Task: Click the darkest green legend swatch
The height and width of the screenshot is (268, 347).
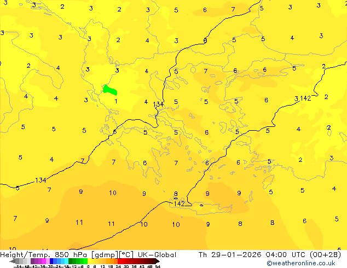Action: coord(70,261)
